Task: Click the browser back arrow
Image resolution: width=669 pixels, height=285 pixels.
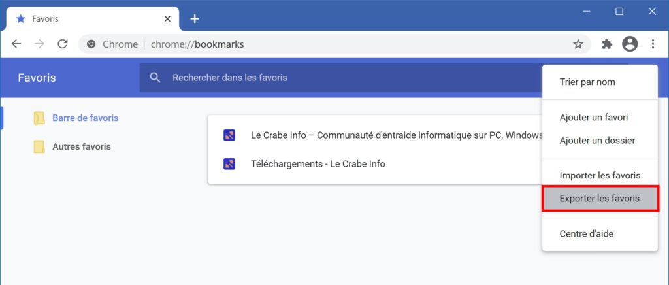Action: [16, 44]
